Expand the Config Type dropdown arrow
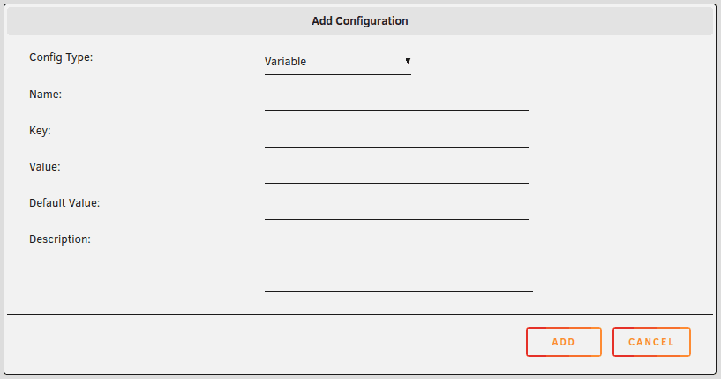 (x=408, y=61)
